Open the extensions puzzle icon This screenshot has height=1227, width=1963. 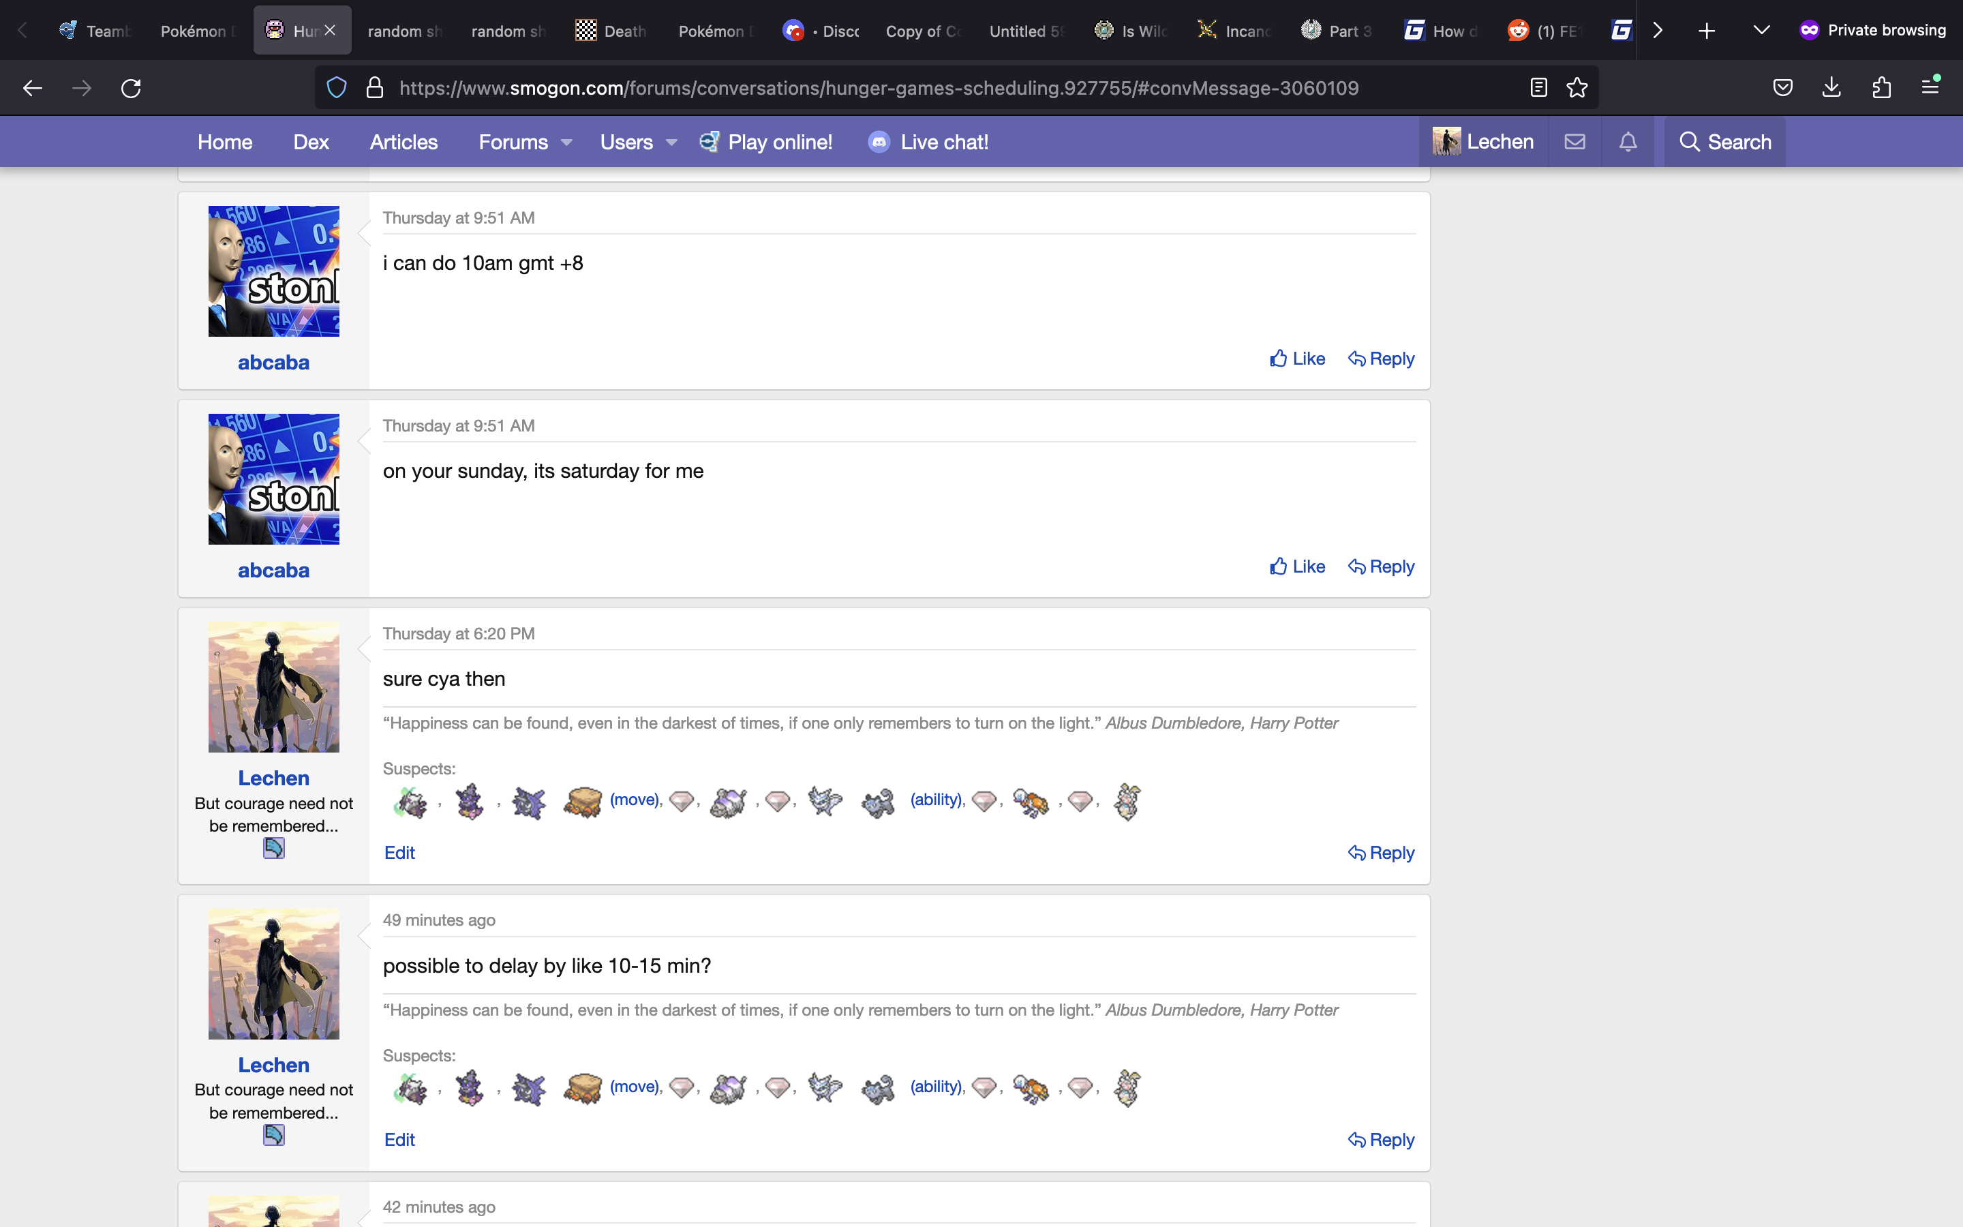pyautogui.click(x=1881, y=88)
